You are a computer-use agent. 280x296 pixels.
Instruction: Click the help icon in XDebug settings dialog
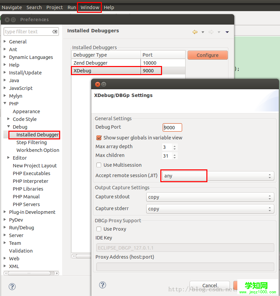pyautogui.click(x=103, y=285)
